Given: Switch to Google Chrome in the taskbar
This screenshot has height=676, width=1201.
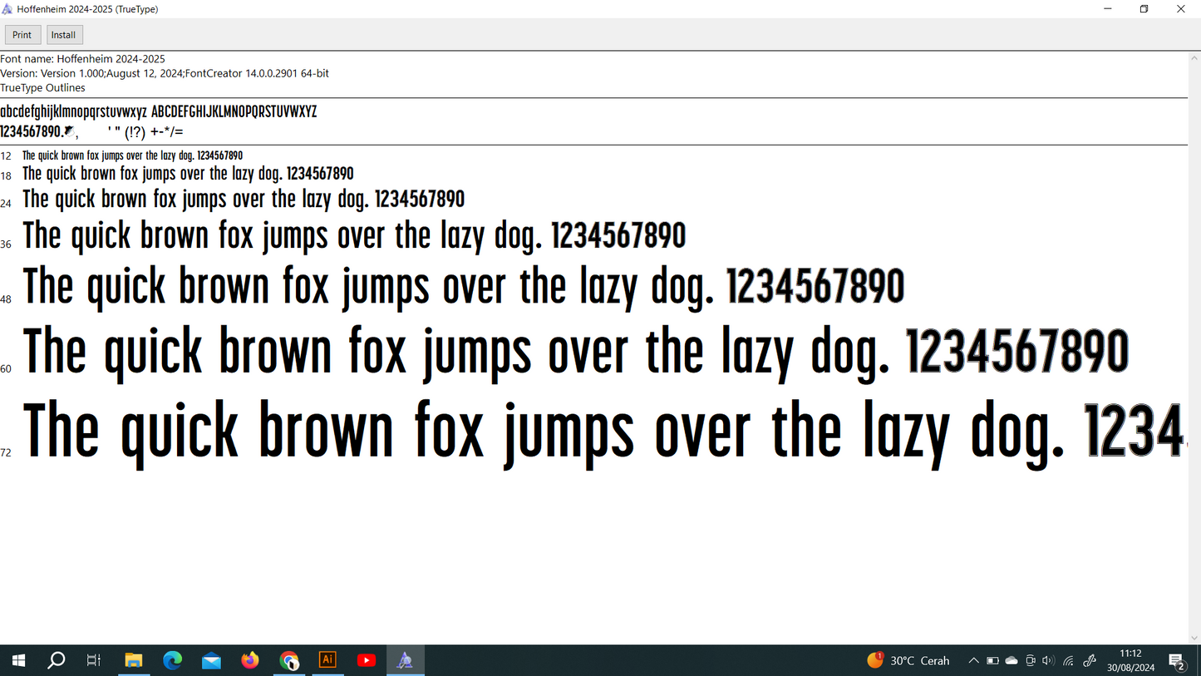Looking at the screenshot, I should click(x=289, y=660).
